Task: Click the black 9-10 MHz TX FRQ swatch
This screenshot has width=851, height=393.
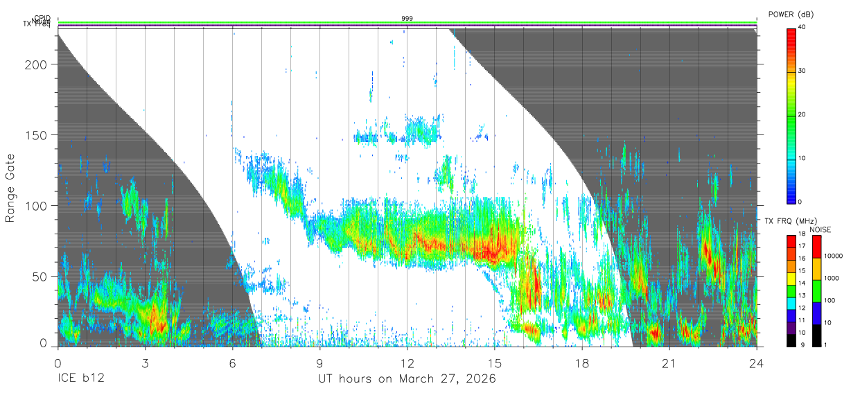Action: (791, 340)
